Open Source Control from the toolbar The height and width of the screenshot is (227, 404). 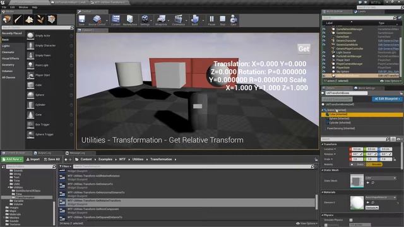(x=97, y=20)
